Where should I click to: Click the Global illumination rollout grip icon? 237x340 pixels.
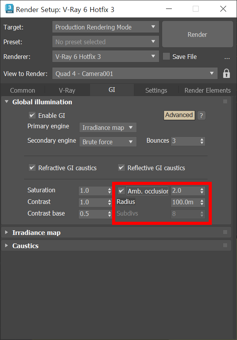point(225,102)
